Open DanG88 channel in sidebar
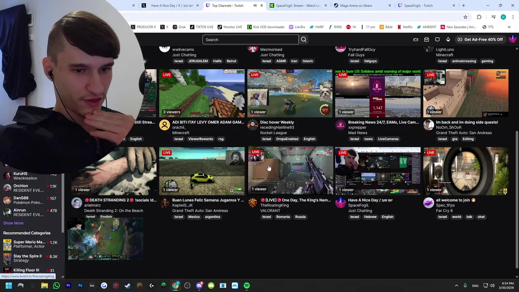 tap(30, 200)
